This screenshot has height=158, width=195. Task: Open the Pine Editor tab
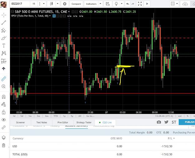tap(63, 122)
